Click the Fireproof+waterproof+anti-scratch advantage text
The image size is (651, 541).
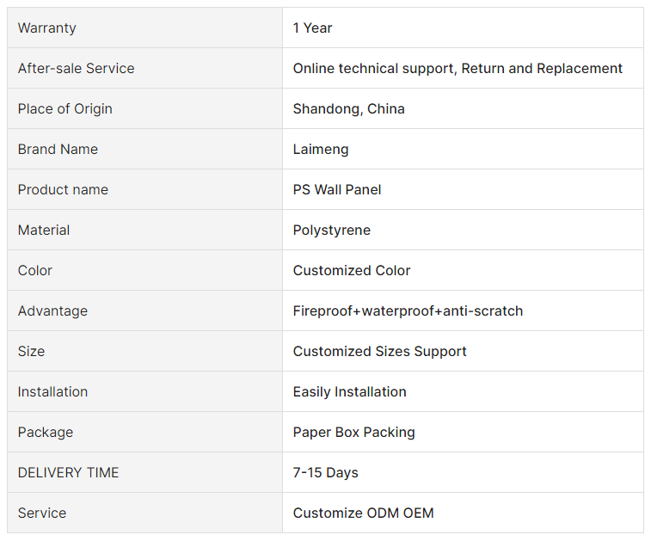click(408, 311)
